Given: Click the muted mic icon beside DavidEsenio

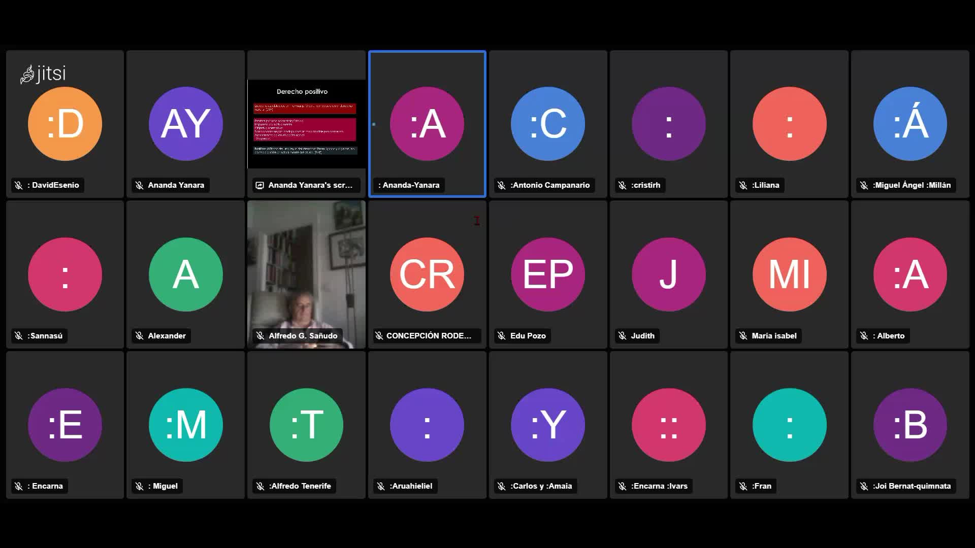Looking at the screenshot, I should point(19,185).
